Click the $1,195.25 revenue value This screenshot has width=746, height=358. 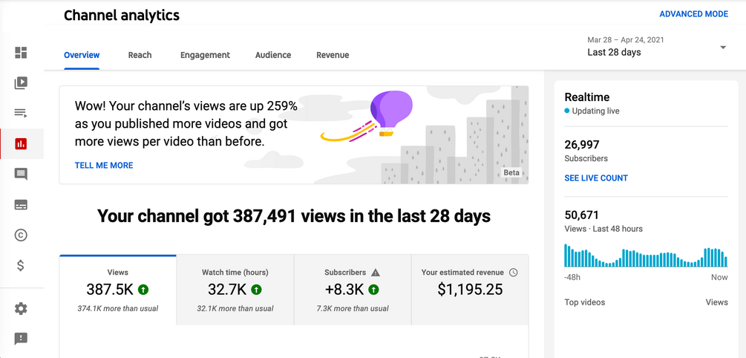(470, 289)
